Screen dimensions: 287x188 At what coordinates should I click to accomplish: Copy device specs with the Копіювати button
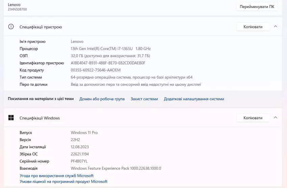253,27
